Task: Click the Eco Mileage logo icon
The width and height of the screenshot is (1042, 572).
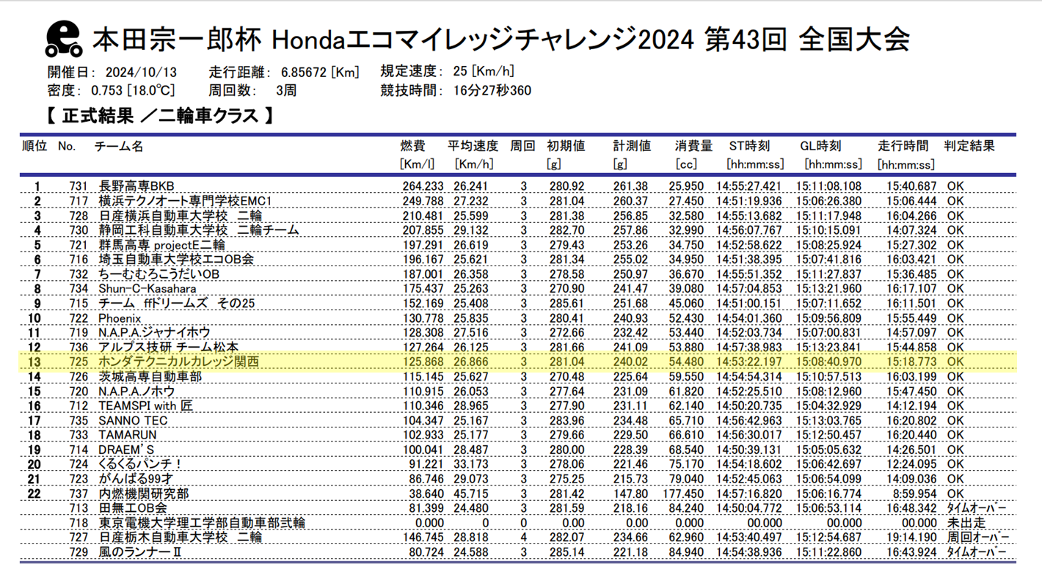Action: point(64,40)
